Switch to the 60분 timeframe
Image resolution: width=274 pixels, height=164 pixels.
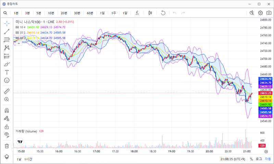[x=90, y=13]
